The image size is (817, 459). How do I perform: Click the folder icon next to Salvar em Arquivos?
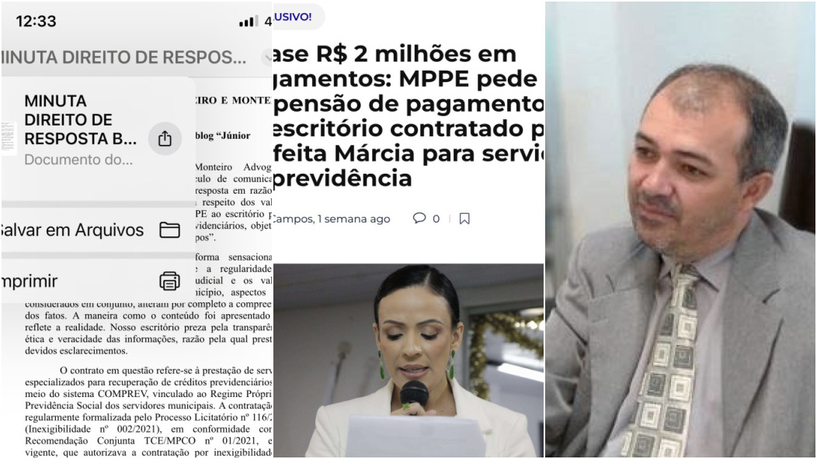[170, 229]
